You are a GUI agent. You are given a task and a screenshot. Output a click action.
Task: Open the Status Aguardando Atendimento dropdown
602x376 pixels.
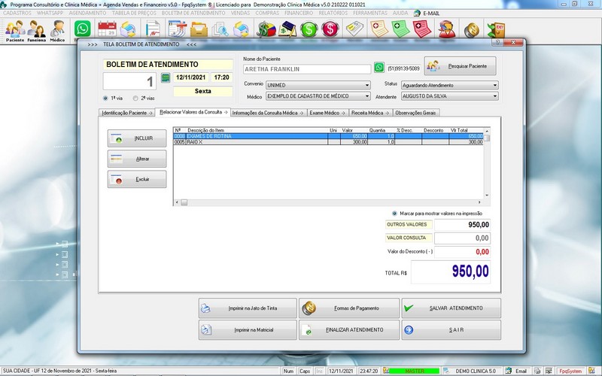point(449,85)
